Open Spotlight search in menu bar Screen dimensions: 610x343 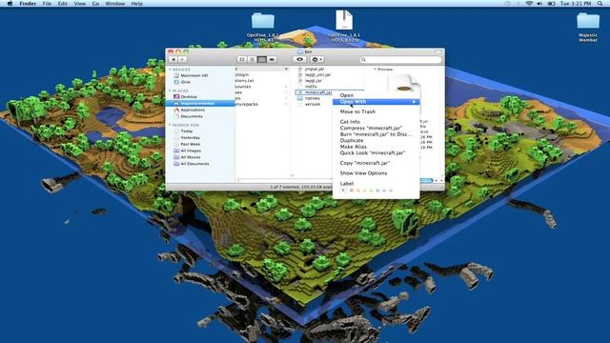tap(600, 4)
